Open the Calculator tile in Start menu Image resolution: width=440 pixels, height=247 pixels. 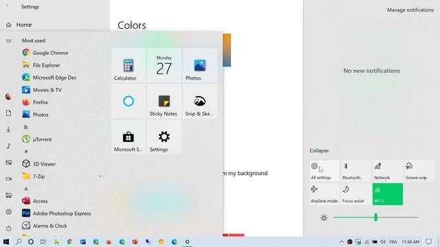pos(129,65)
